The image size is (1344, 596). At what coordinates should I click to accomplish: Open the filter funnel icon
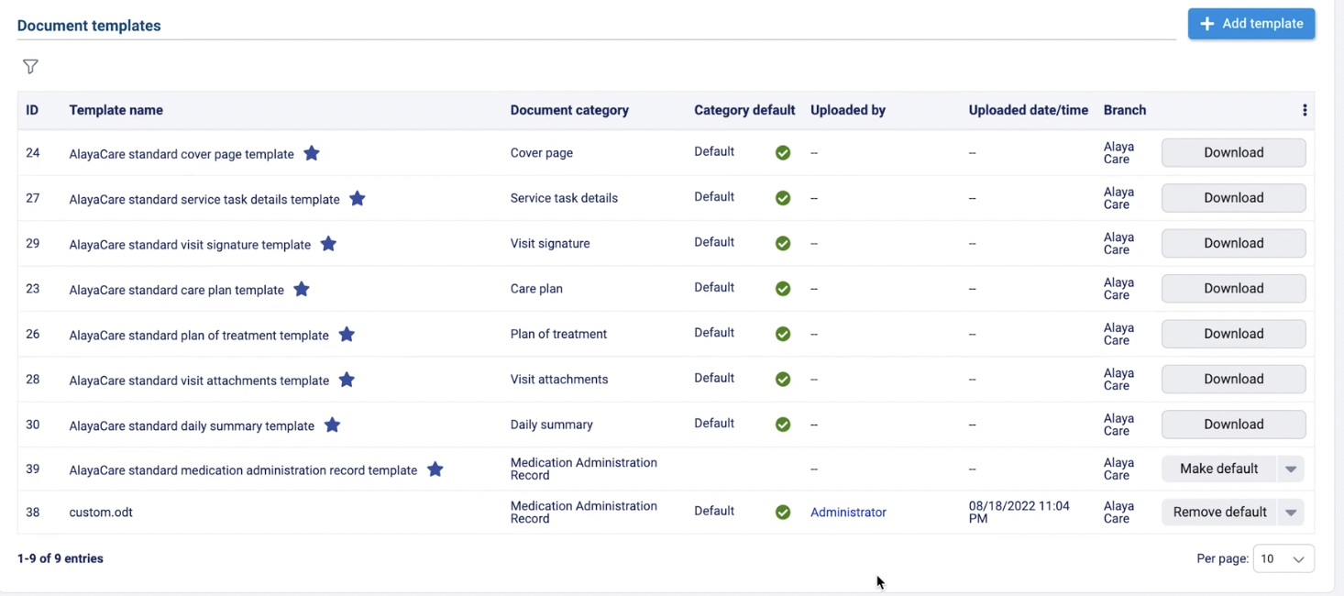(x=30, y=67)
